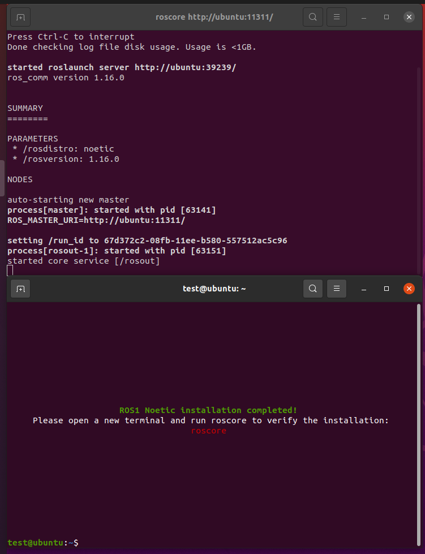Click 'Please open a new terminal' instruction line
The height and width of the screenshot is (554, 425).
(211, 420)
